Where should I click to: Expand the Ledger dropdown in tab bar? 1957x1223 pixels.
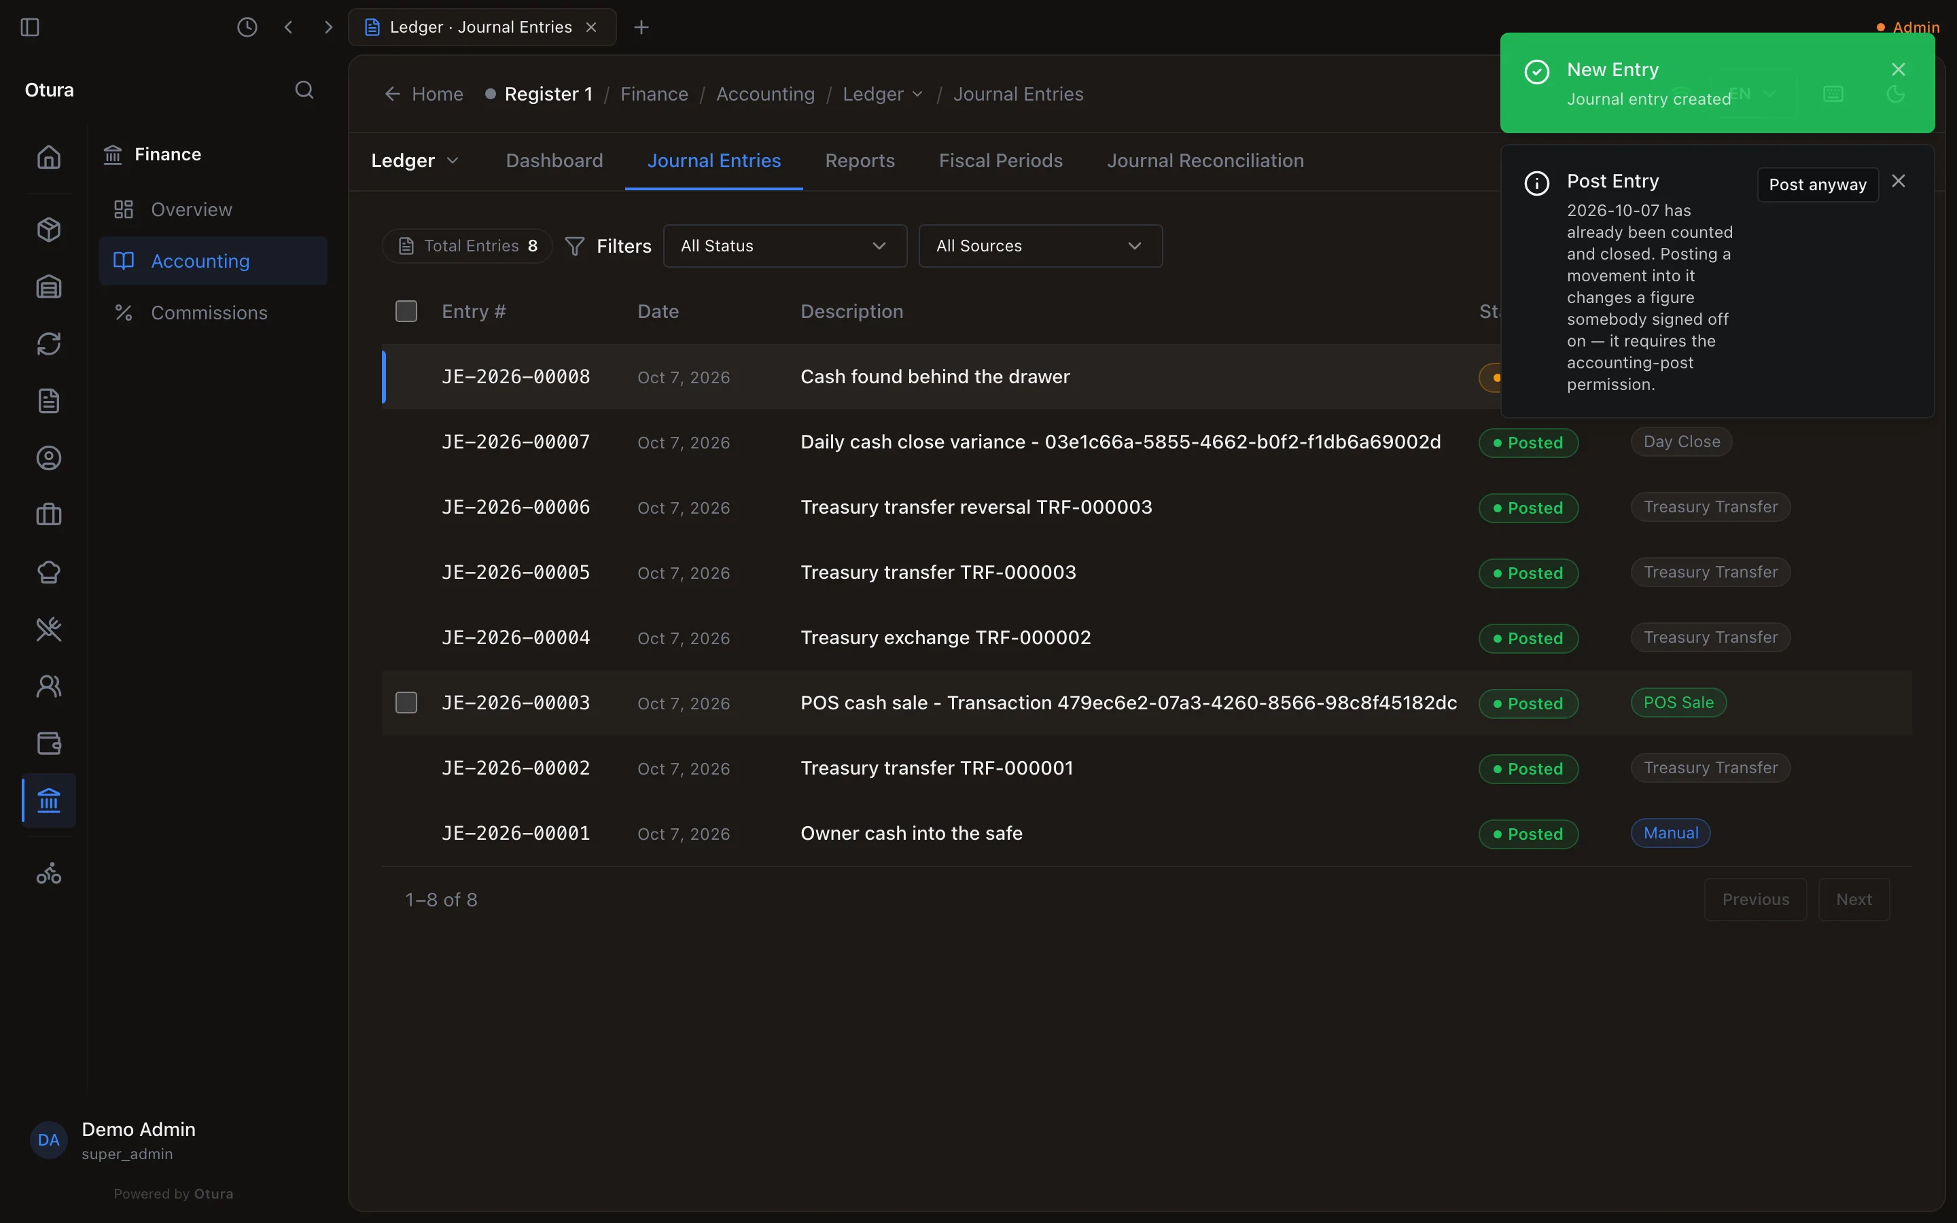(415, 160)
